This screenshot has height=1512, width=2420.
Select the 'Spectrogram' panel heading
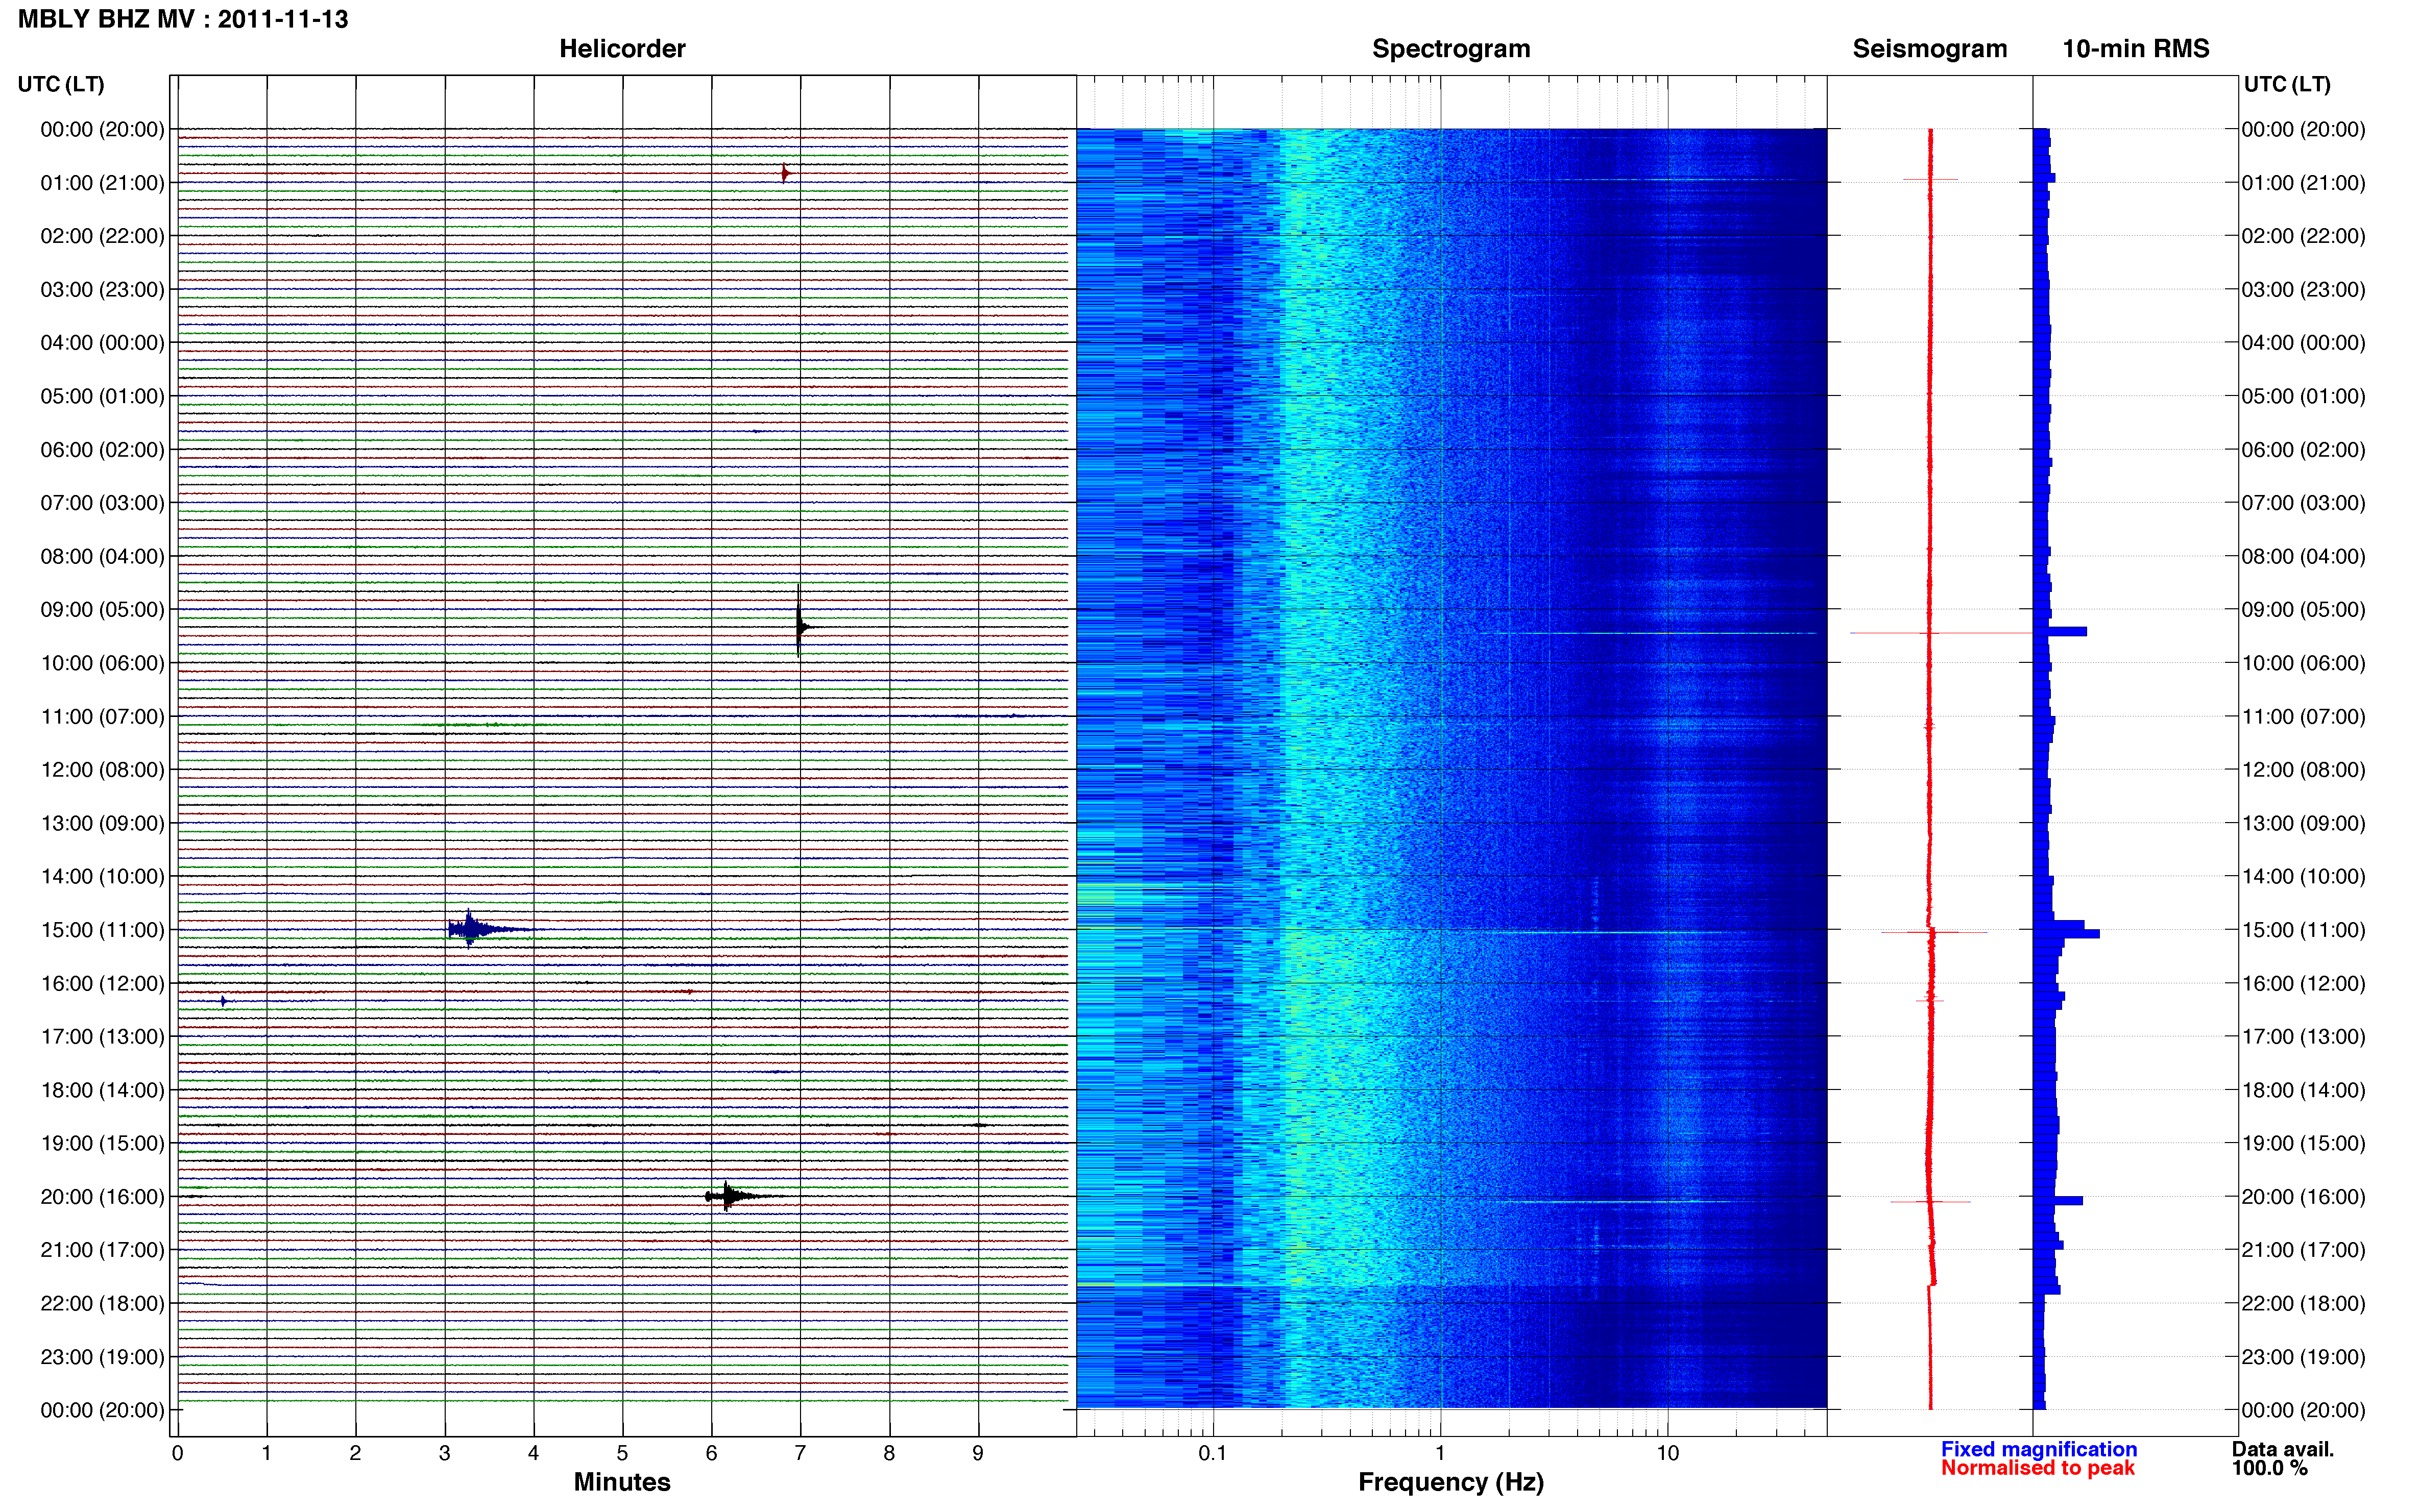point(1450,49)
